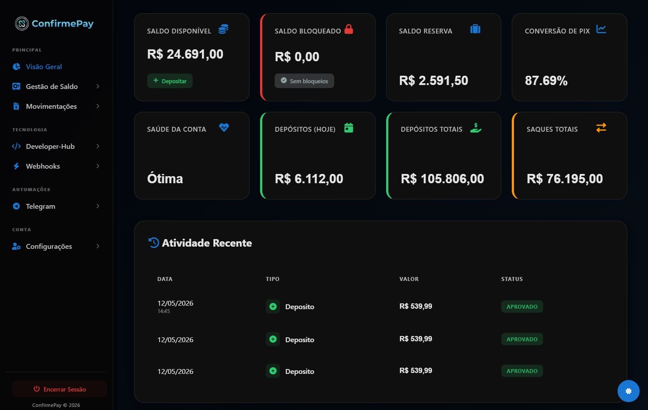Click the orange swap arrows on Saques Totais
The width and height of the screenshot is (648, 410).
click(x=601, y=128)
